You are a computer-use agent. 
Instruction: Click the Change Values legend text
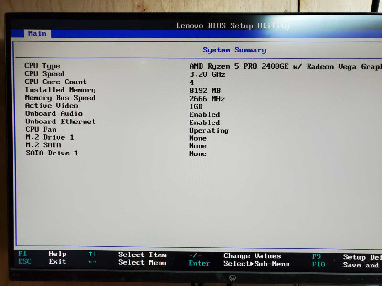pos(253,256)
